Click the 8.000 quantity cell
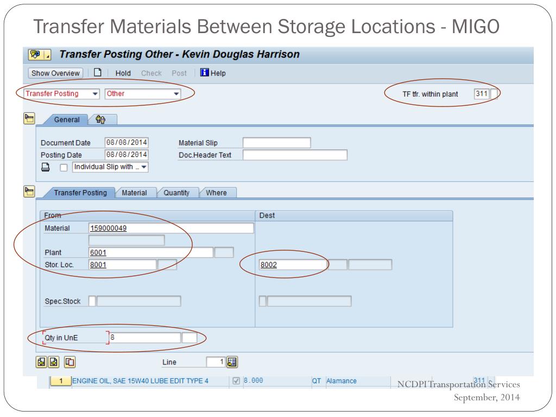 coord(253,381)
